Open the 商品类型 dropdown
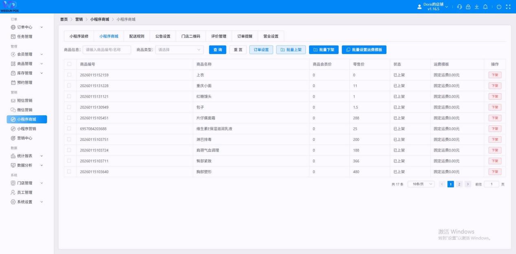 [180, 50]
